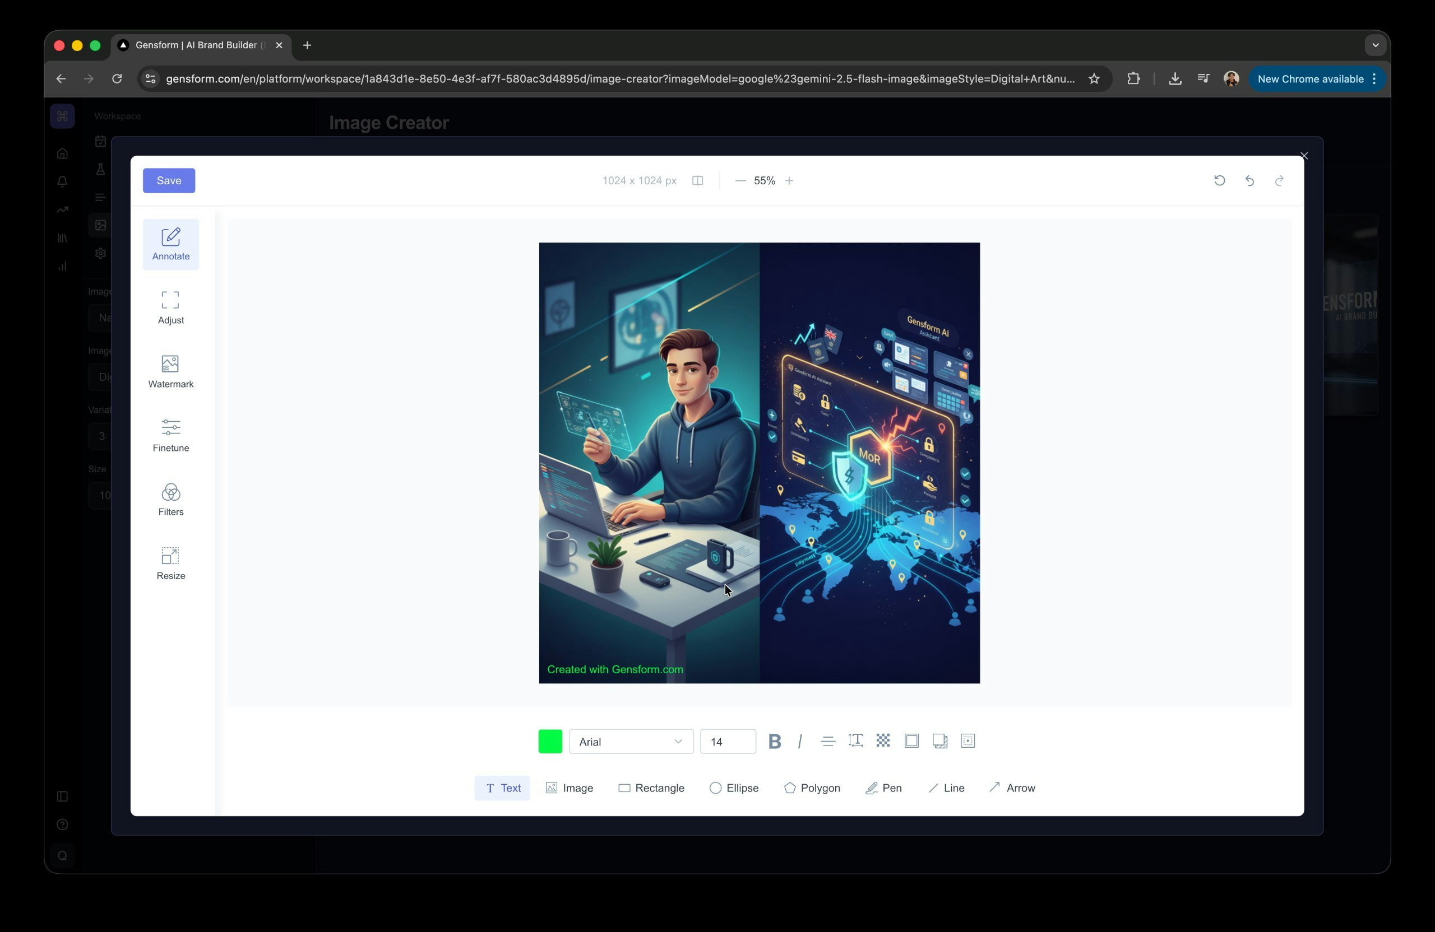The height and width of the screenshot is (932, 1435).
Task: Open the Finetune adjustments
Action: [x=170, y=436]
